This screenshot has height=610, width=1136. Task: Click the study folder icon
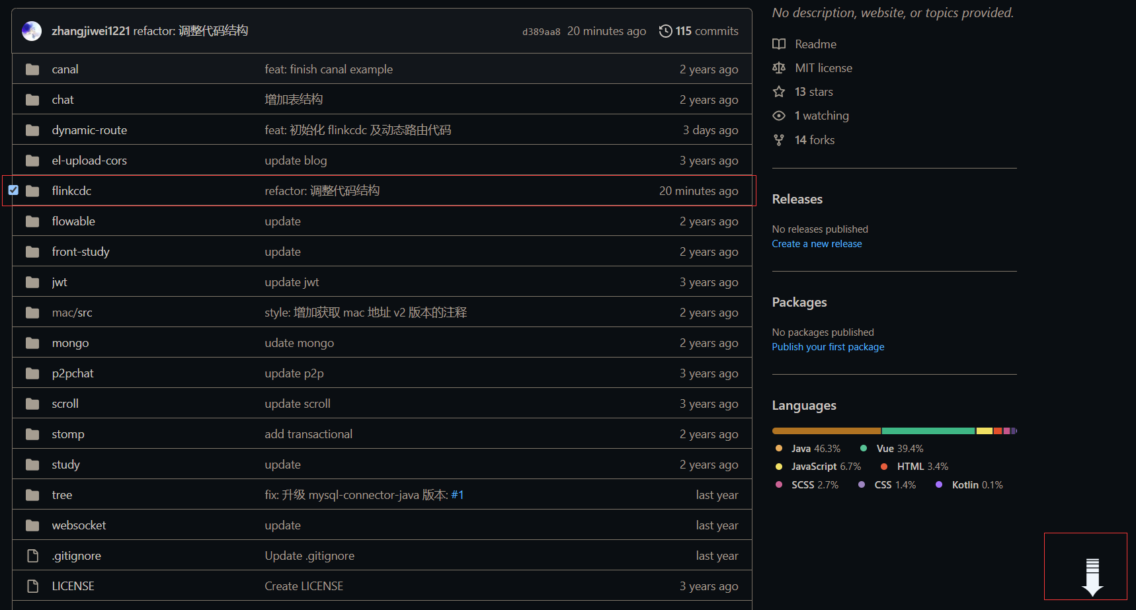[x=32, y=465]
